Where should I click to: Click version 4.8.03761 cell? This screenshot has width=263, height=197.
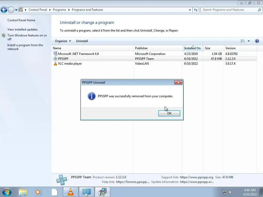pyautogui.click(x=231, y=54)
